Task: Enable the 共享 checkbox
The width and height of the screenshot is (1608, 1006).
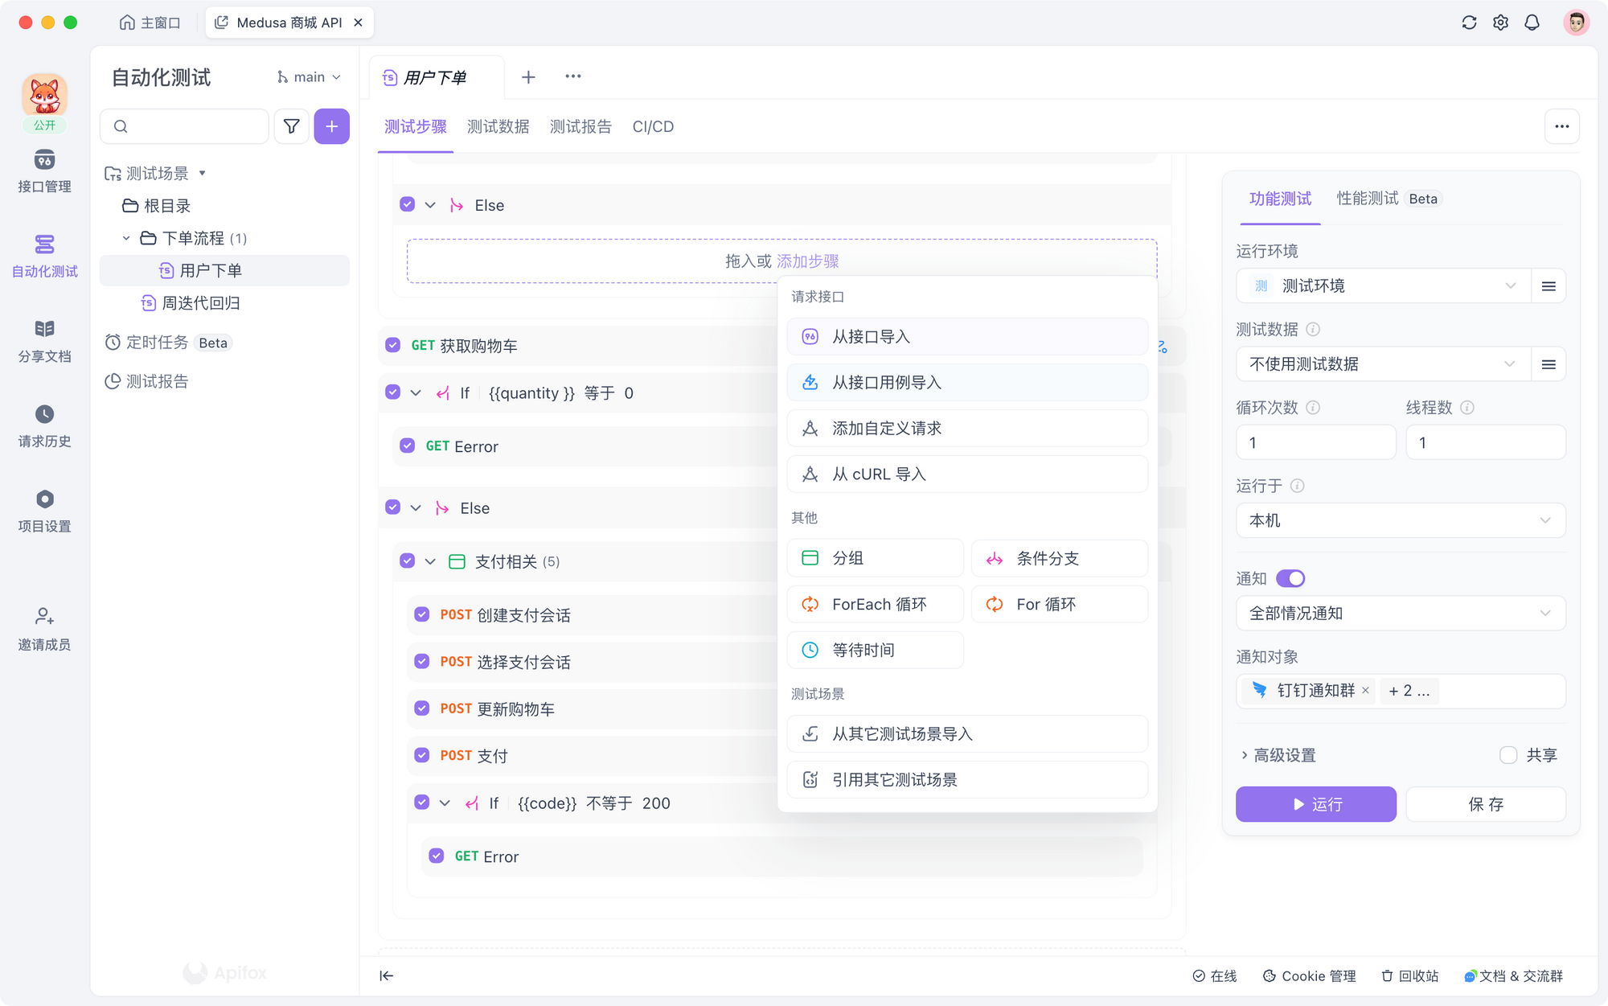Action: click(1507, 755)
